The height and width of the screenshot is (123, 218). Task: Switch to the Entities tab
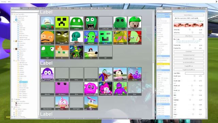pos(33,8)
